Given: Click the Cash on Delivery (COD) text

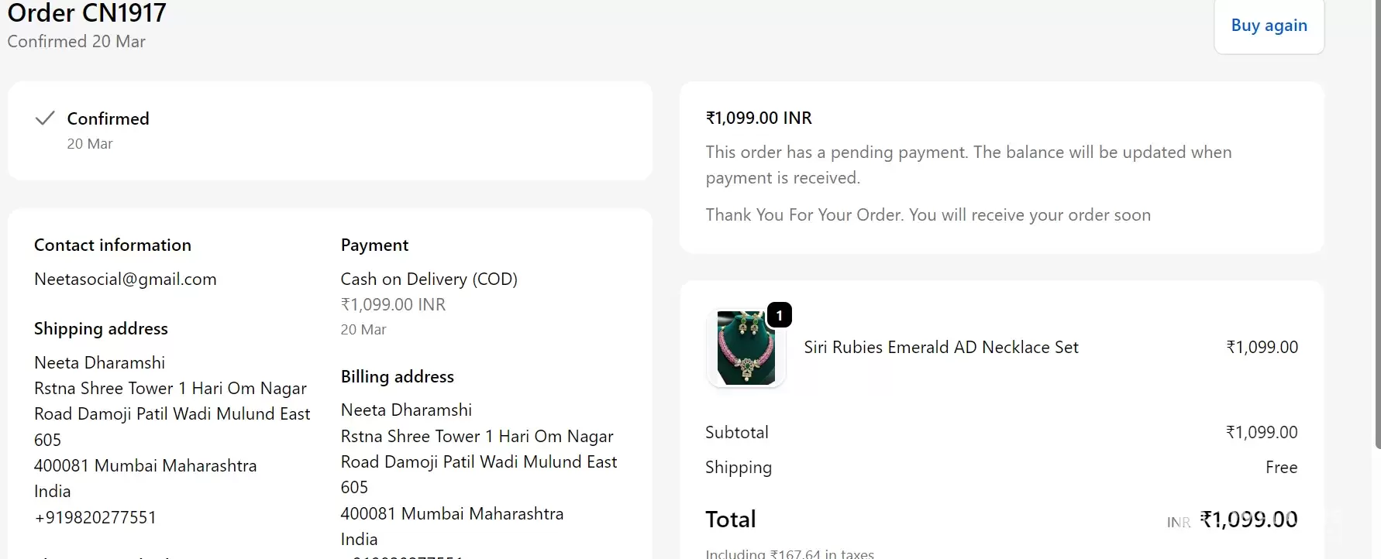Looking at the screenshot, I should pos(429,279).
